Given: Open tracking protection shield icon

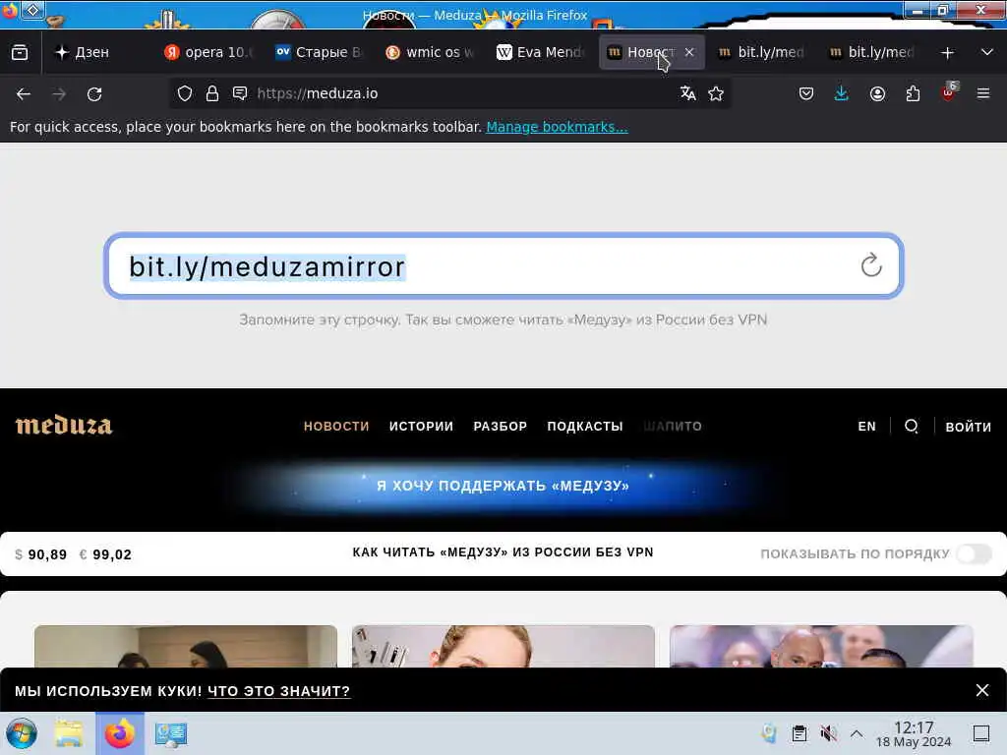Looking at the screenshot, I should tap(185, 93).
